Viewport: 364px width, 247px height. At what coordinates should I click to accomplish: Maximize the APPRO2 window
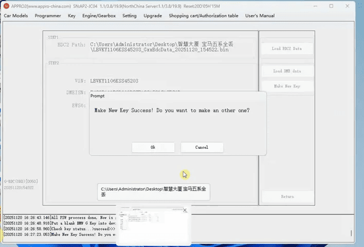[331, 6]
